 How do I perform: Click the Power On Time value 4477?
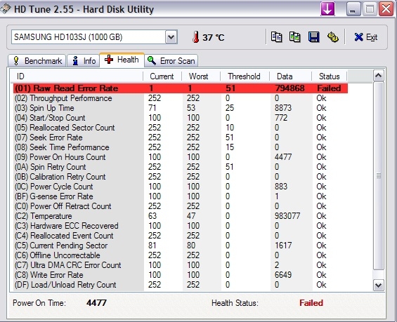click(x=96, y=303)
